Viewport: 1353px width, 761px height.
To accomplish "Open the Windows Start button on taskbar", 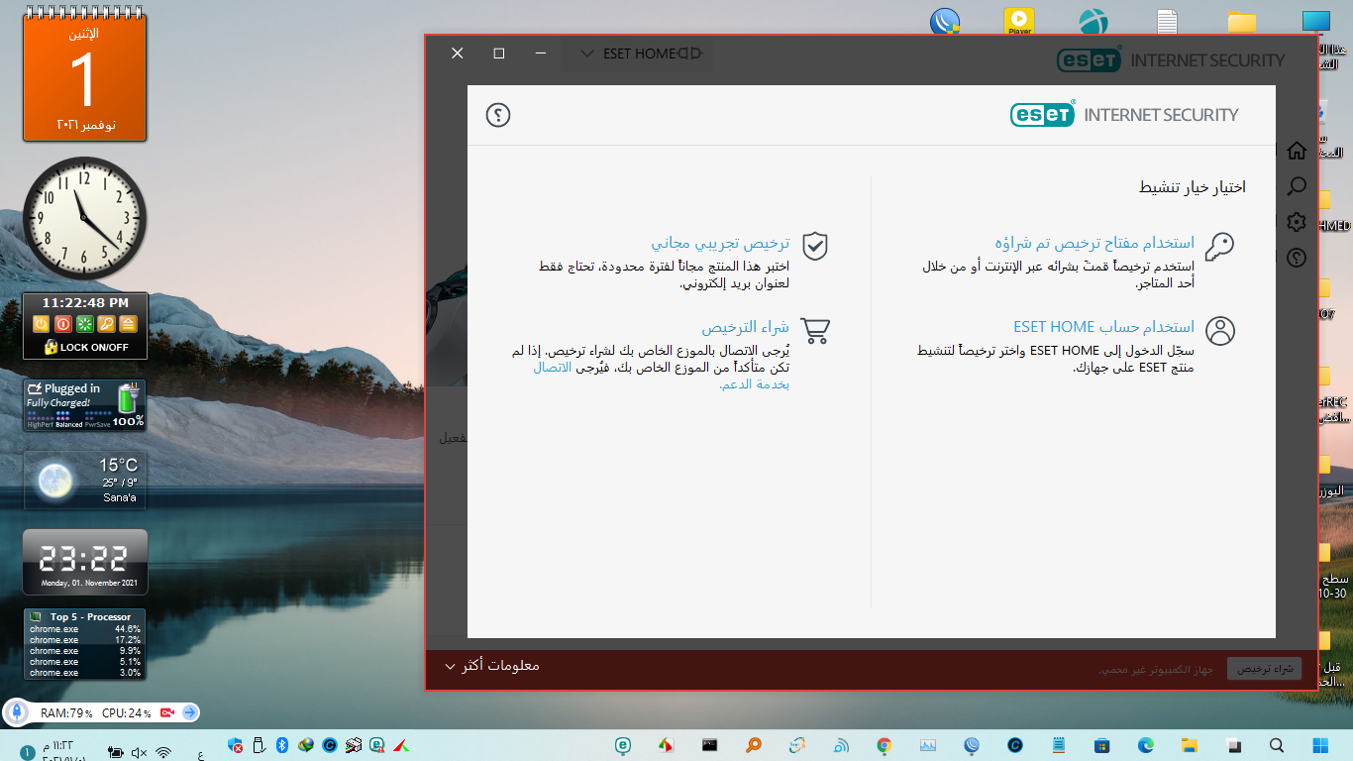I will (x=1320, y=745).
